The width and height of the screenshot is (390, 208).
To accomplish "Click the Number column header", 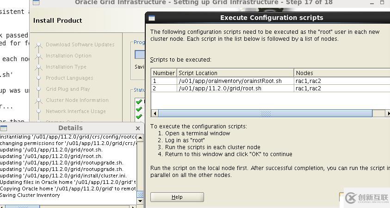I will (x=164, y=73).
